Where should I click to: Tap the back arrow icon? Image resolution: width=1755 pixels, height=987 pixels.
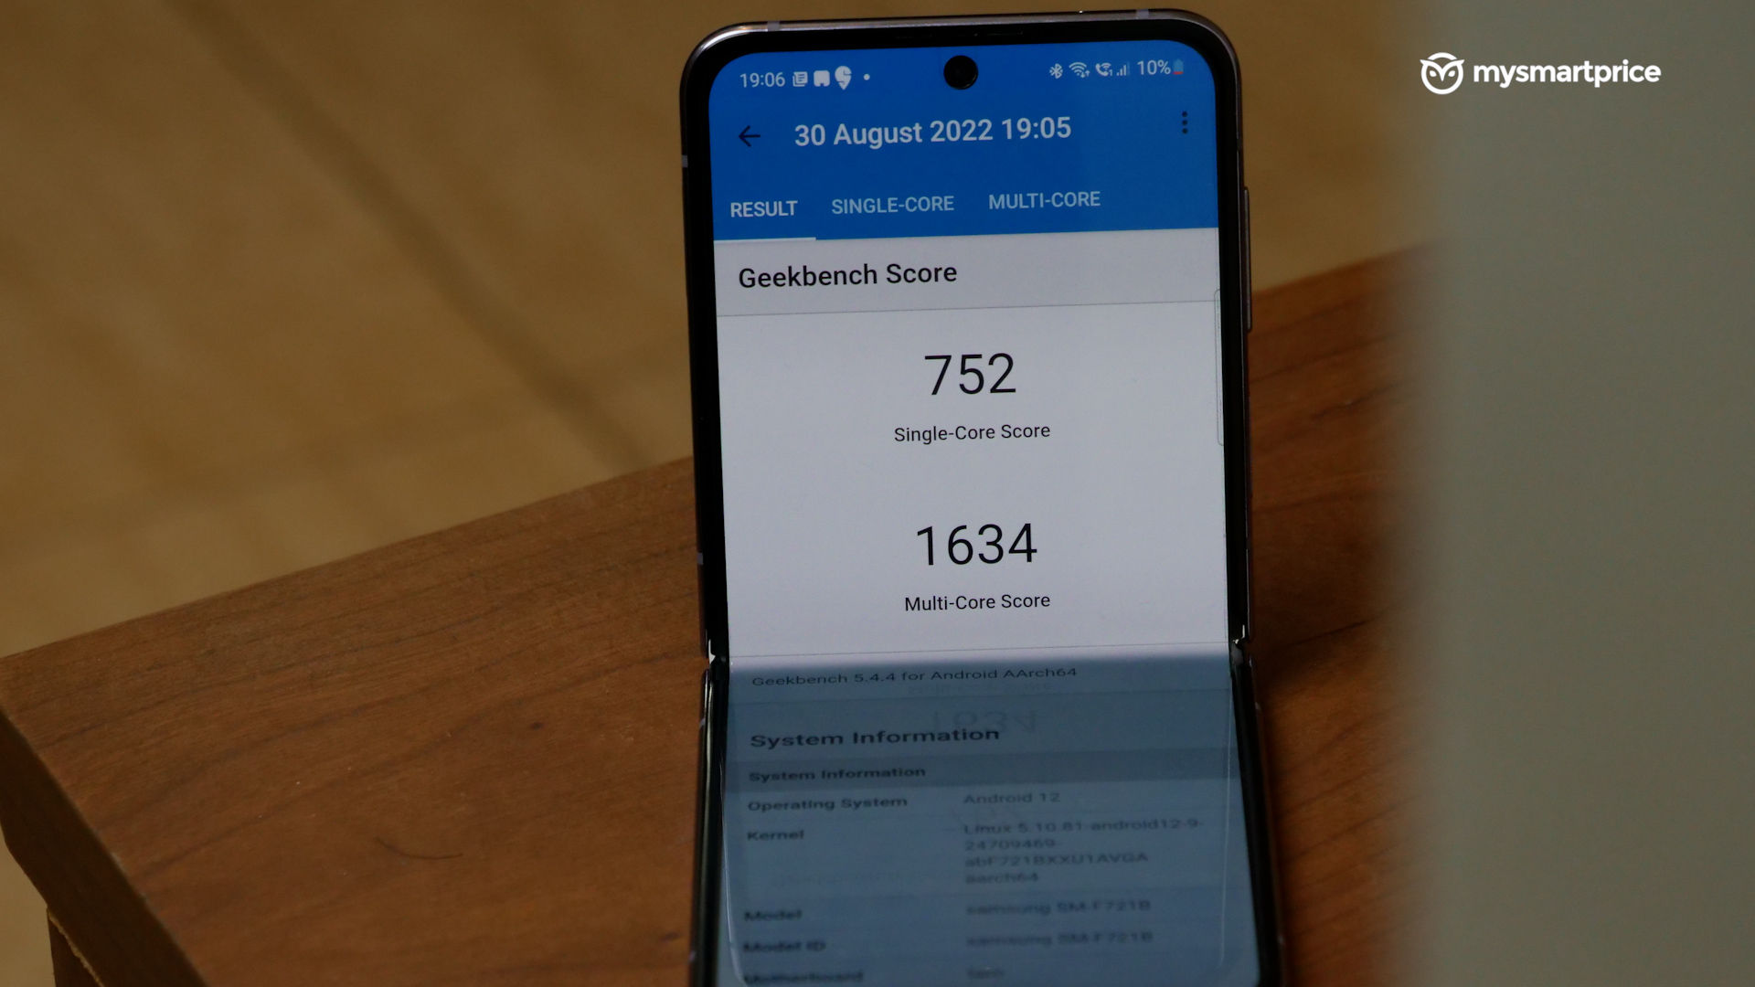tap(748, 133)
